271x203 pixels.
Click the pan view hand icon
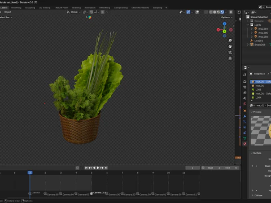point(230,46)
